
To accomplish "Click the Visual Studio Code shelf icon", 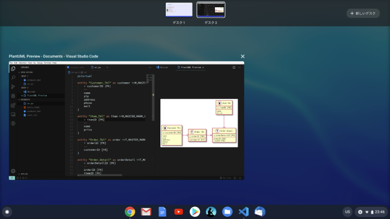I will [x=243, y=212].
